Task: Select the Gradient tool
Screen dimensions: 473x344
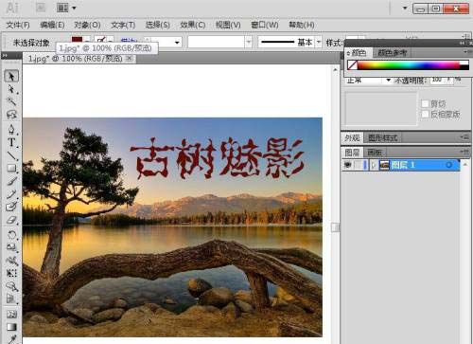Action: 11,327
